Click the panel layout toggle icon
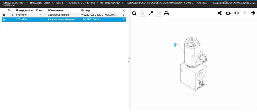This screenshot has height=112, width=257. pyautogui.click(x=236, y=13)
